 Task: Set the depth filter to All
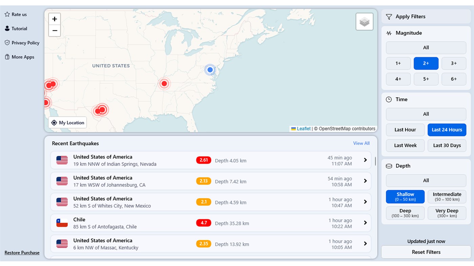(426, 181)
